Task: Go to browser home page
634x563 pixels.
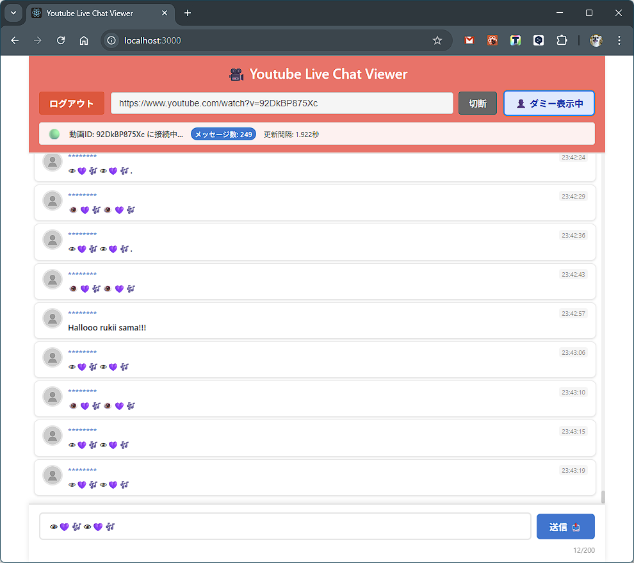Action: [84, 40]
